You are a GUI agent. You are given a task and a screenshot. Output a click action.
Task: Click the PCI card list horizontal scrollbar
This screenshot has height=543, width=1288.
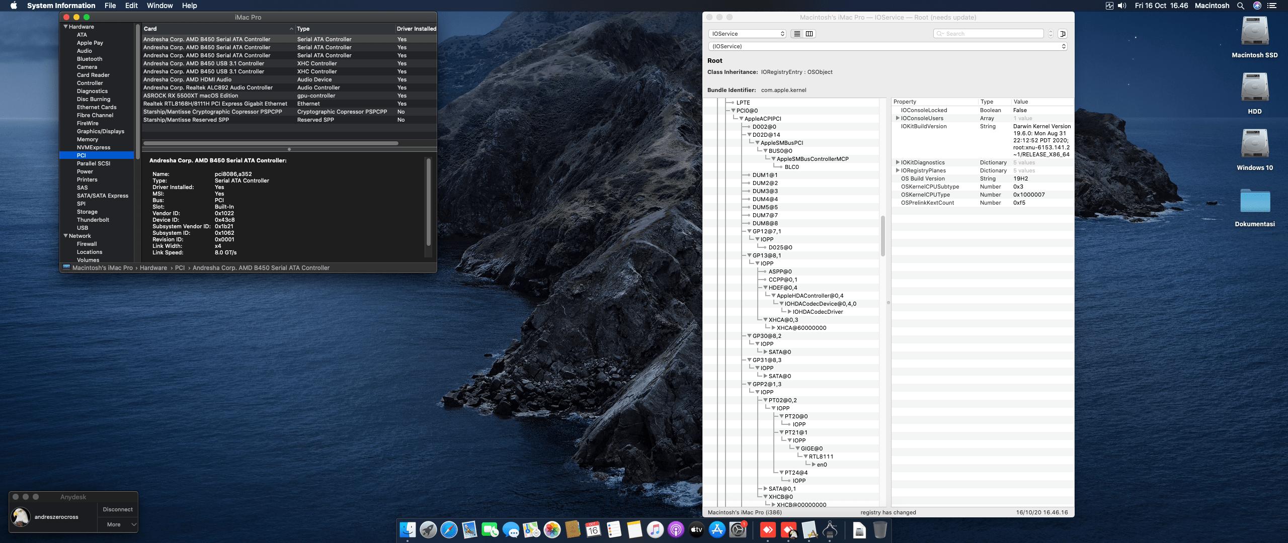point(271,143)
